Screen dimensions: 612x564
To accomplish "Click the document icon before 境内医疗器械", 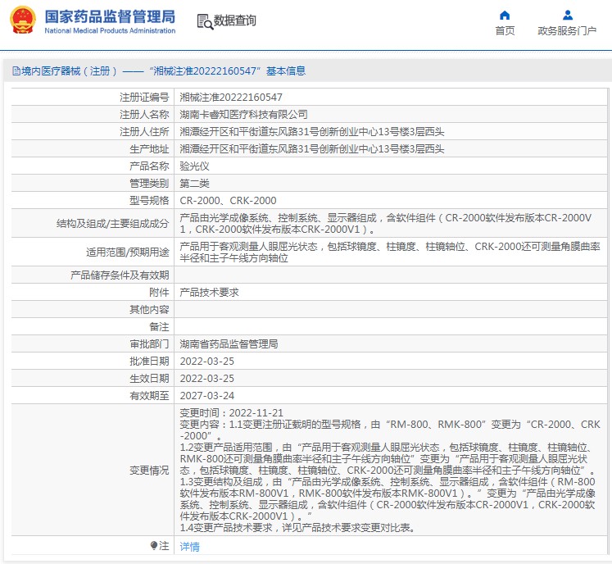I will (16, 71).
